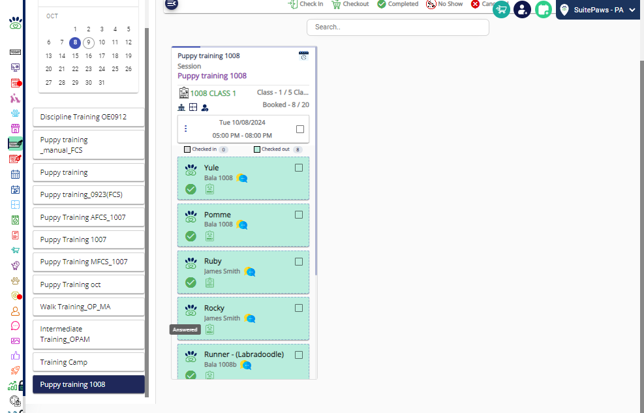The width and height of the screenshot is (644, 413).
Task: Tick the Rocky booking checkbox
Action: click(299, 308)
